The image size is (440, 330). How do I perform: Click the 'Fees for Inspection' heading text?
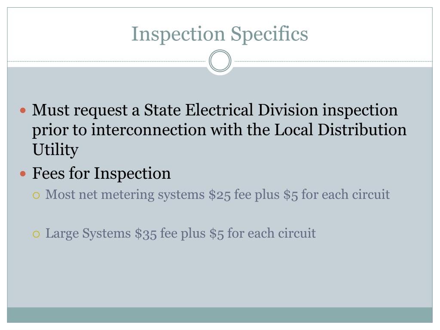click(101, 173)
